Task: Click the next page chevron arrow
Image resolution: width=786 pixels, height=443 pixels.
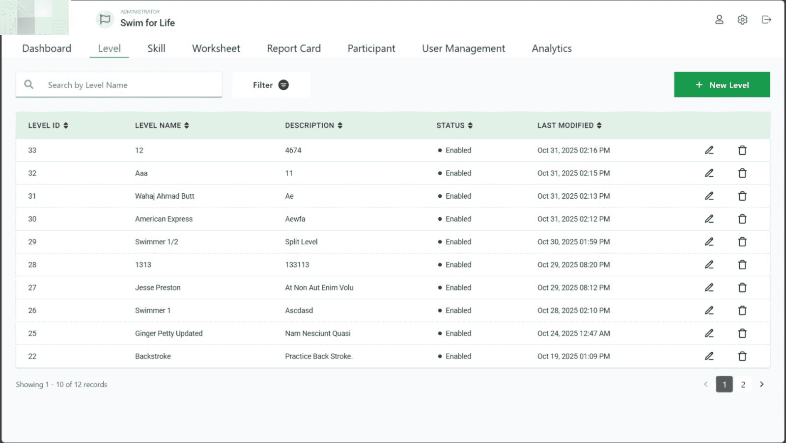Action: pos(761,384)
